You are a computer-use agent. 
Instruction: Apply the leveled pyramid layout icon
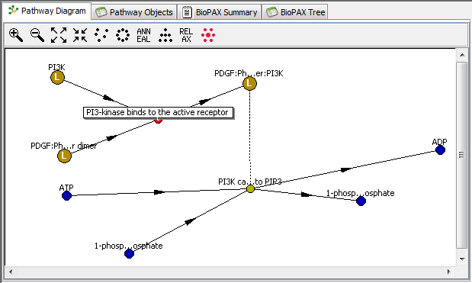(x=165, y=35)
